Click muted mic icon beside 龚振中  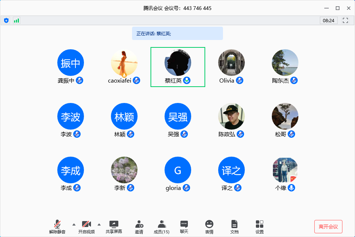click(80, 80)
